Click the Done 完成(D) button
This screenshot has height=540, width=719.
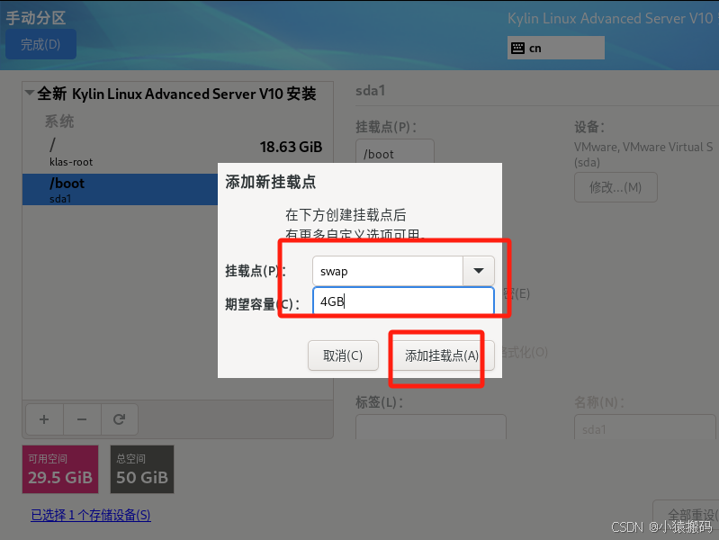[x=40, y=44]
